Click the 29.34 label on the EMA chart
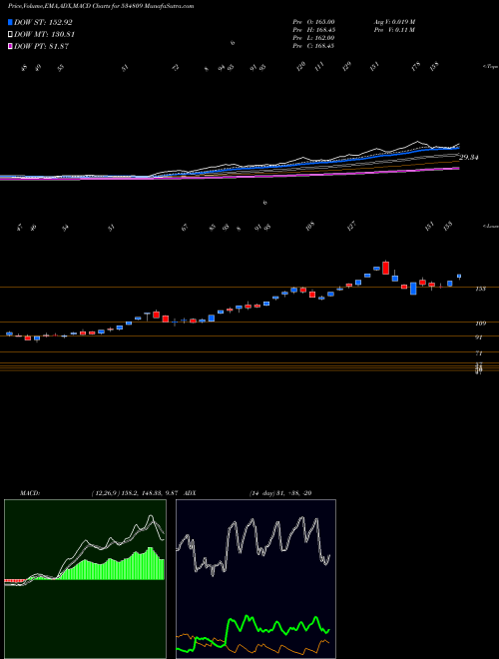The width and height of the screenshot is (499, 659). tap(469, 158)
